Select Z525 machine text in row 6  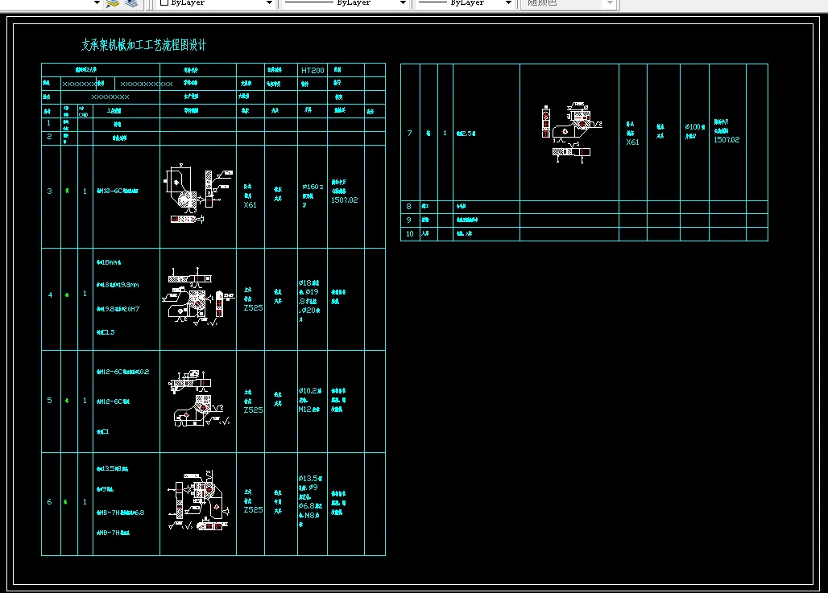pyautogui.click(x=253, y=509)
